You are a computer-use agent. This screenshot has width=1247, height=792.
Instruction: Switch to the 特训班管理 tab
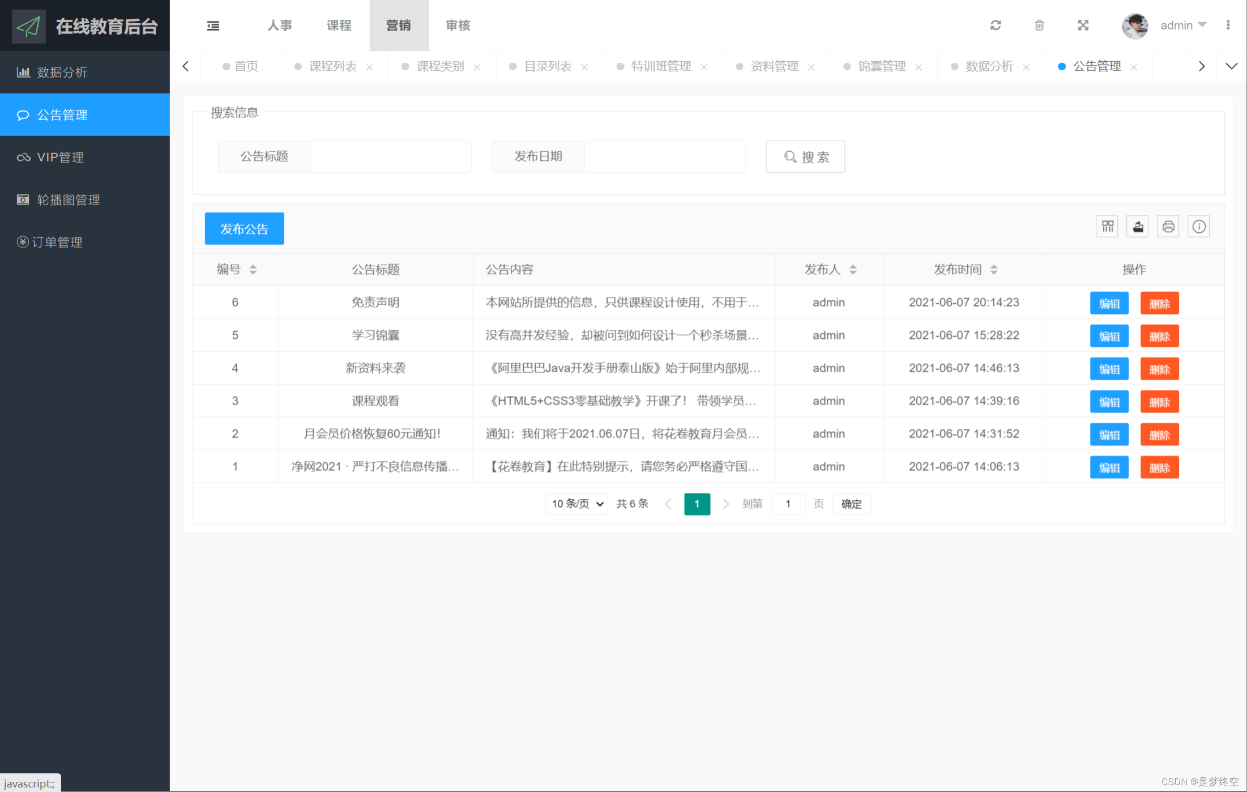pos(661,66)
